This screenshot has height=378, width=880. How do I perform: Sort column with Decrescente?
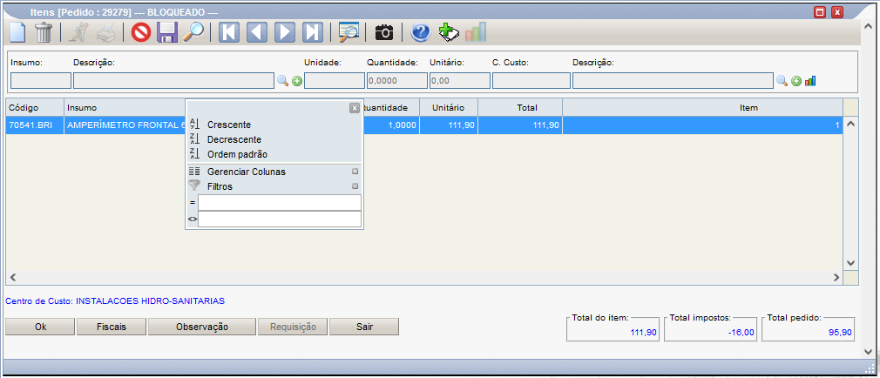tap(234, 139)
